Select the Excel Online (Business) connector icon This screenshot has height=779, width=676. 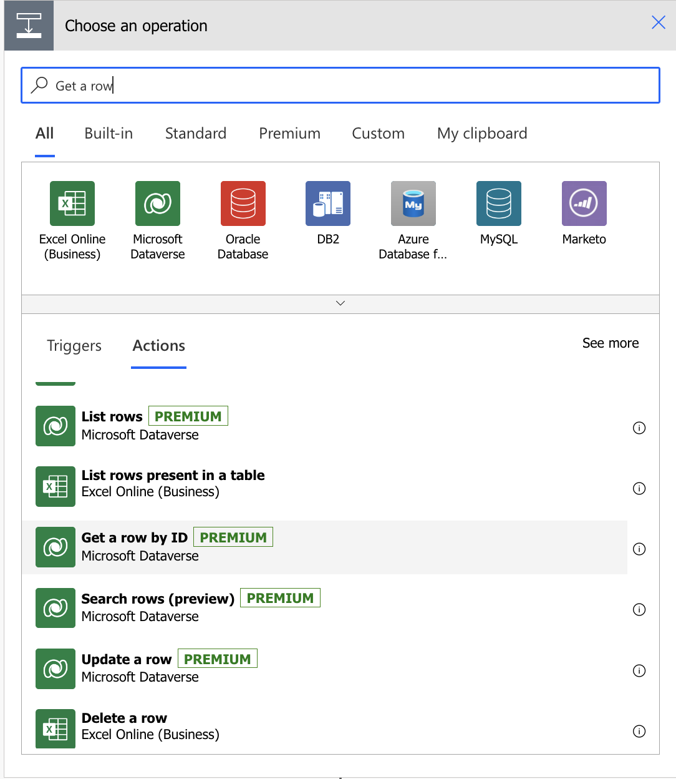click(72, 203)
